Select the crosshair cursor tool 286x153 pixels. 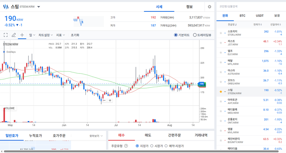coord(22,35)
